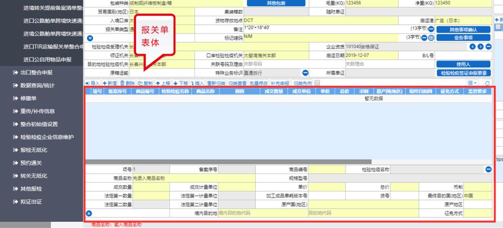The image size is (503, 228).
Task: Click the 成交计量单位 input field
Action: click(237, 187)
